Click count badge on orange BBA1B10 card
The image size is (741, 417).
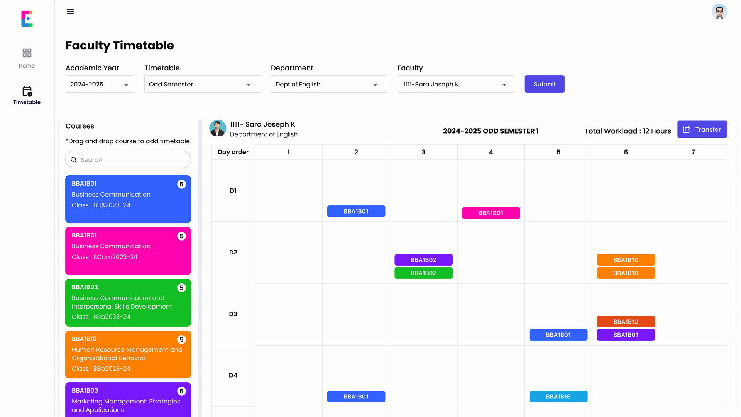[181, 340]
